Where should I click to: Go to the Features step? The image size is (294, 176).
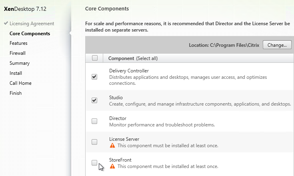(18, 43)
